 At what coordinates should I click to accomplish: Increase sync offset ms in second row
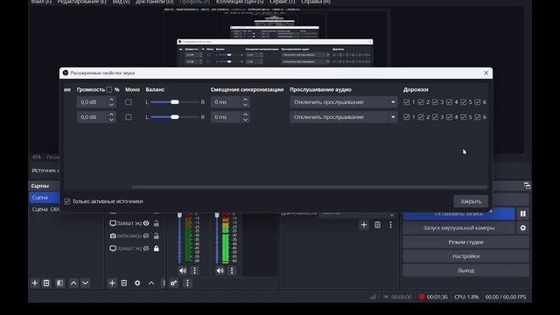[x=245, y=115]
